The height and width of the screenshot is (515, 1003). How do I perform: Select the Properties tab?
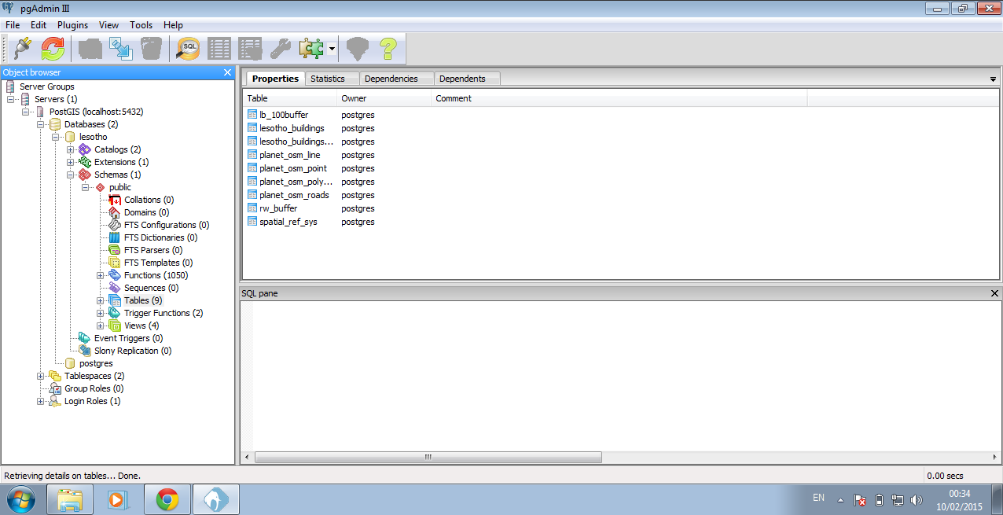click(x=275, y=79)
